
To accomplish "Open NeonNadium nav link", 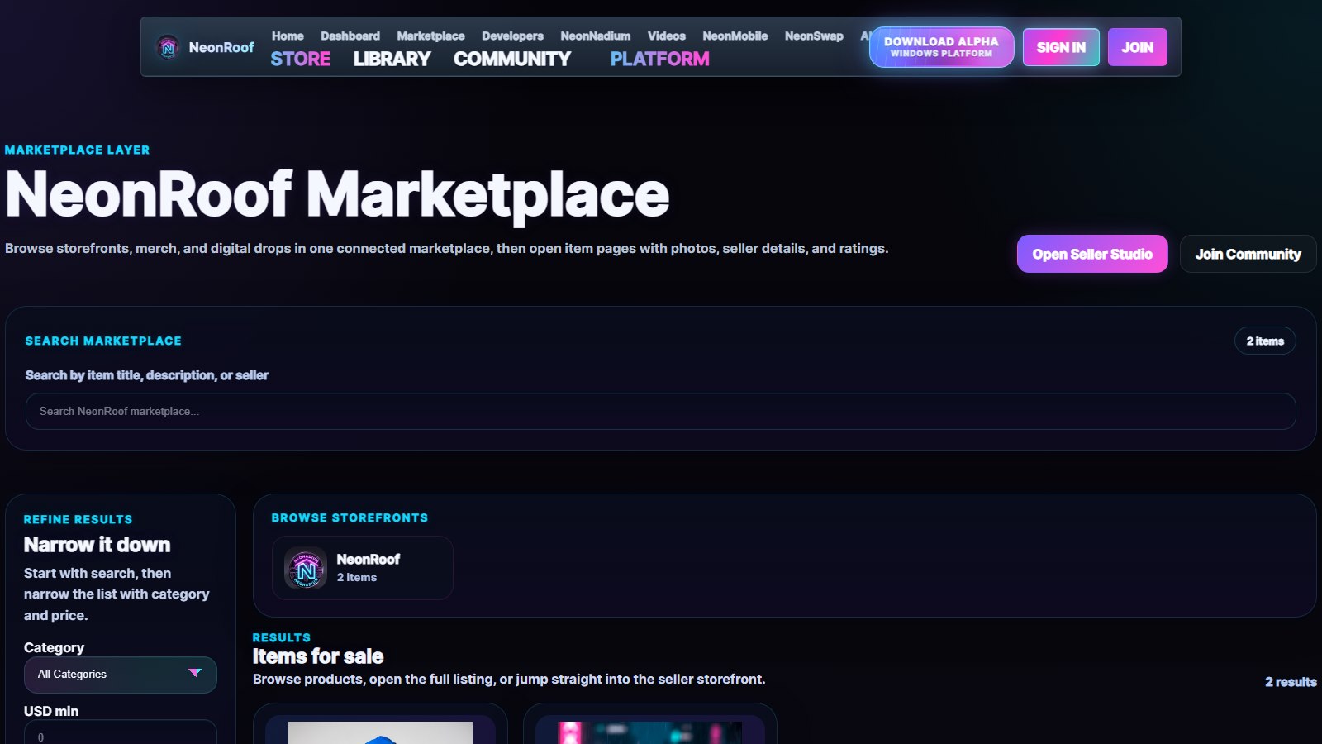I will pos(595,36).
